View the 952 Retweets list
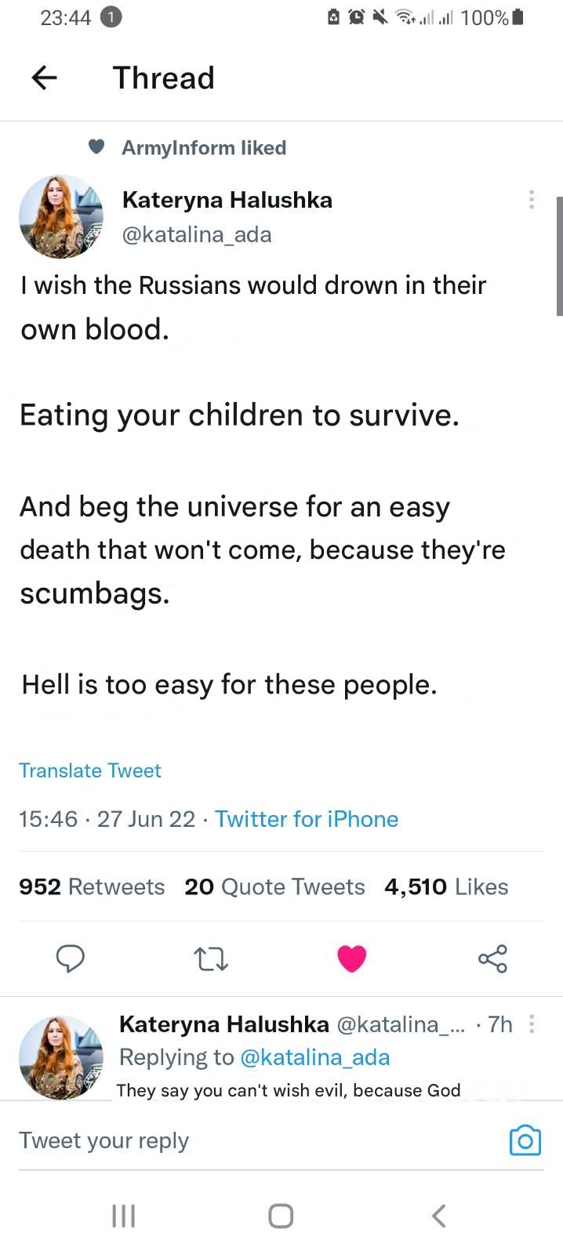This screenshot has height=1254, width=563. (x=92, y=886)
